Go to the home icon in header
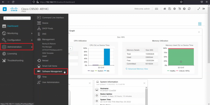 (165, 9)
